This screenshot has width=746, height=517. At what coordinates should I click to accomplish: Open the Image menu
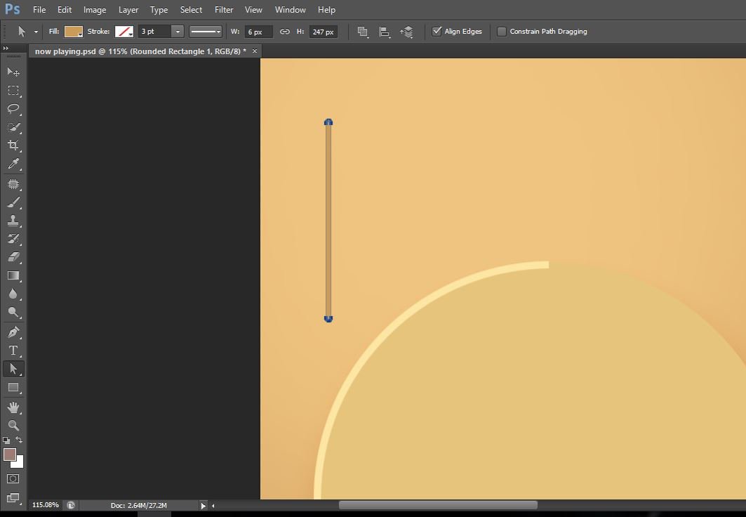coord(95,10)
